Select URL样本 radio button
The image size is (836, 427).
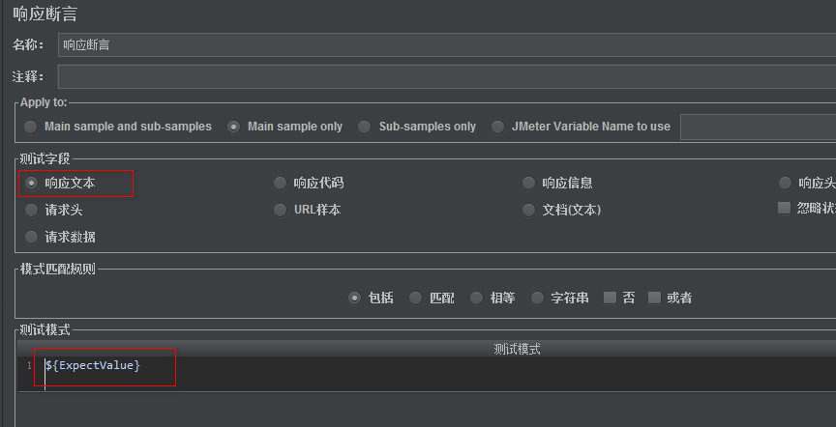click(x=281, y=210)
